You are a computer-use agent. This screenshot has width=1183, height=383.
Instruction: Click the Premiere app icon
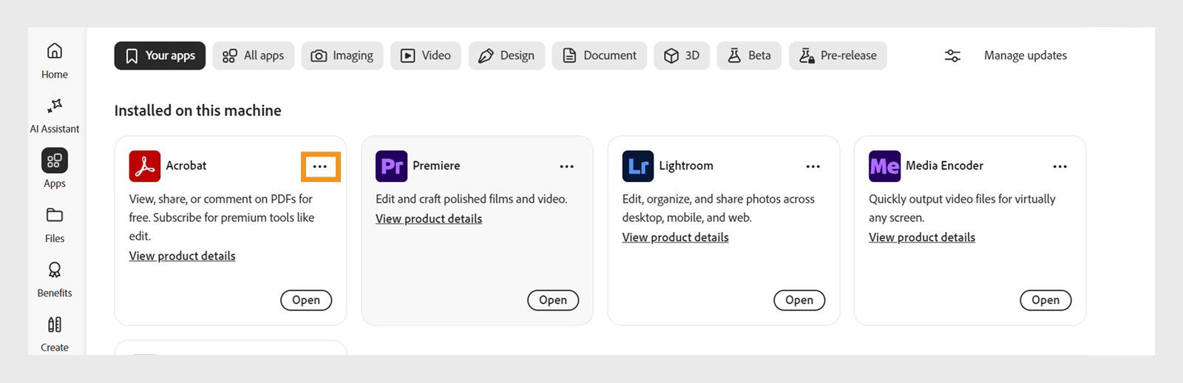pyautogui.click(x=391, y=166)
